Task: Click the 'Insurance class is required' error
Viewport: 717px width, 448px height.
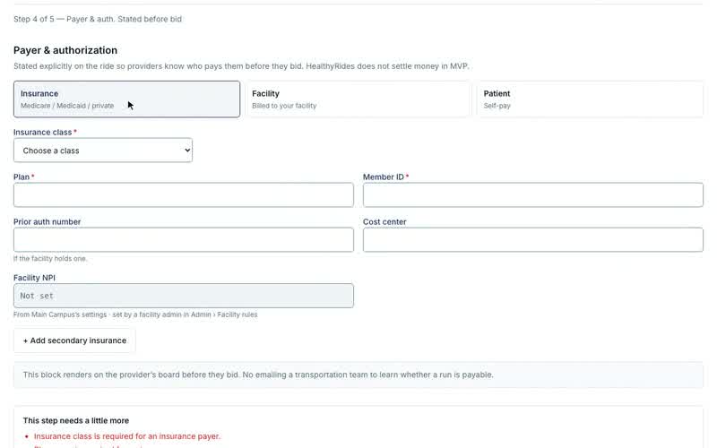Action: [x=127, y=436]
